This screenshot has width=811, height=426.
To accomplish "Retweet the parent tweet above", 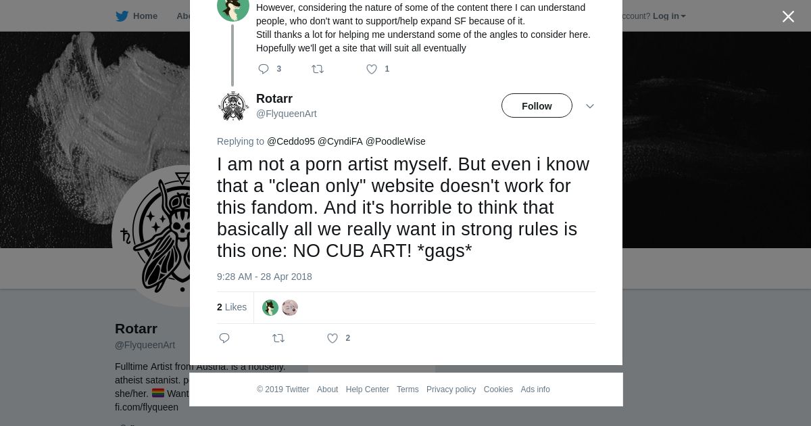I will (318, 69).
